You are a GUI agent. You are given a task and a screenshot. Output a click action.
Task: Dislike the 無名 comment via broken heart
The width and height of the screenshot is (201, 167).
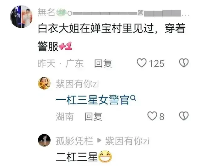184,63
